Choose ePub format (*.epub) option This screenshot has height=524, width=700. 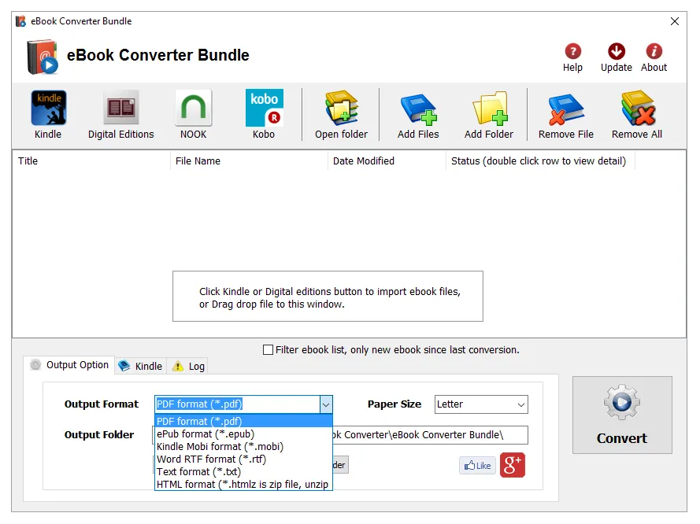tap(244, 434)
